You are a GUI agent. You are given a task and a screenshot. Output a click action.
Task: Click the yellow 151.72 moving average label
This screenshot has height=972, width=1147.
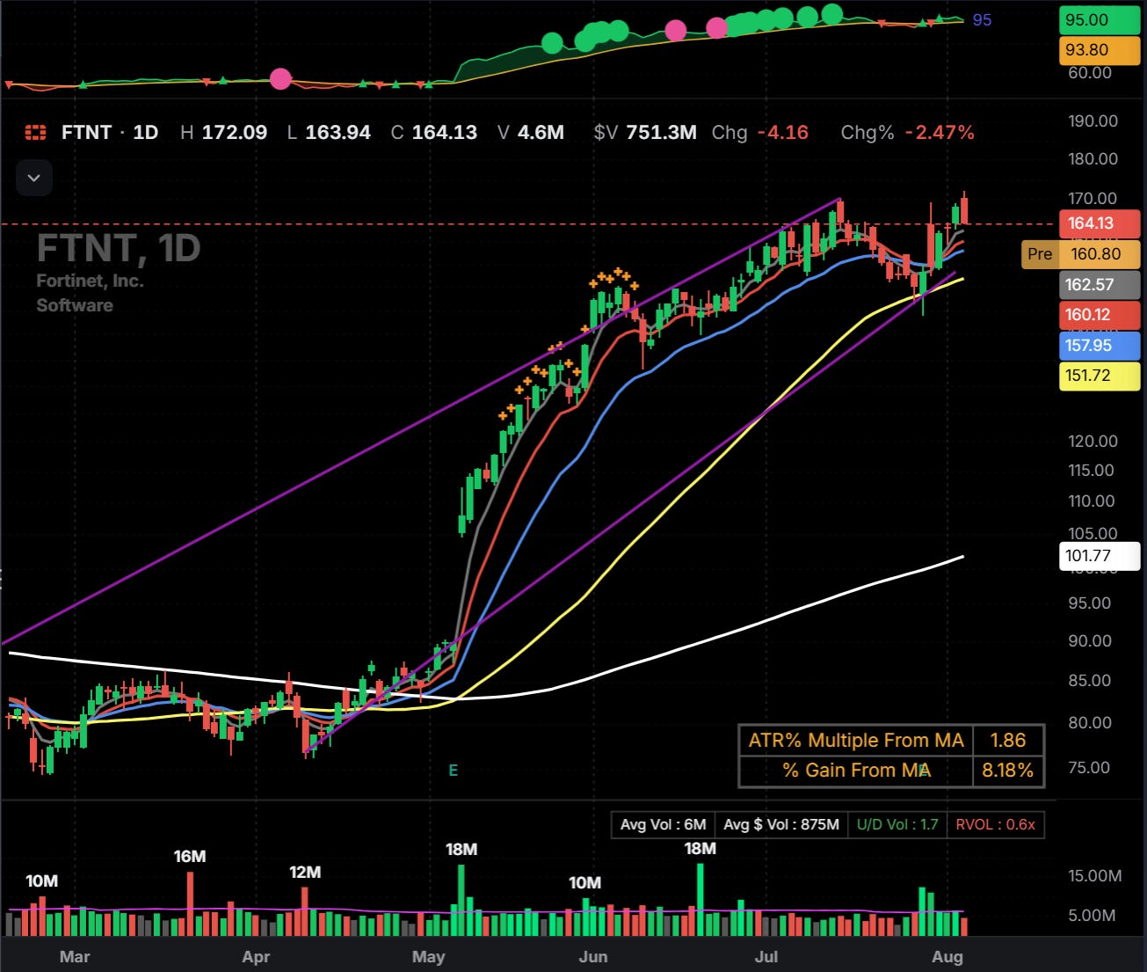pos(1100,376)
